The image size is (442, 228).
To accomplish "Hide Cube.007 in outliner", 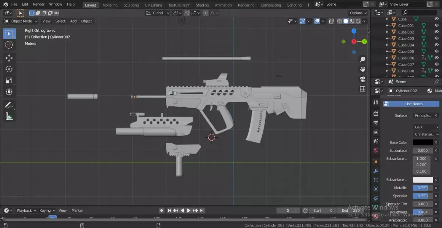I will [436, 64].
